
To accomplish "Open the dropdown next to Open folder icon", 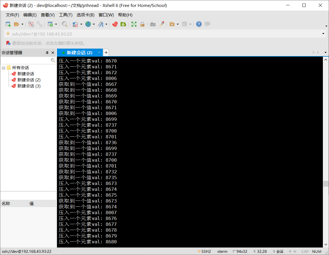I will [x=22, y=24].
